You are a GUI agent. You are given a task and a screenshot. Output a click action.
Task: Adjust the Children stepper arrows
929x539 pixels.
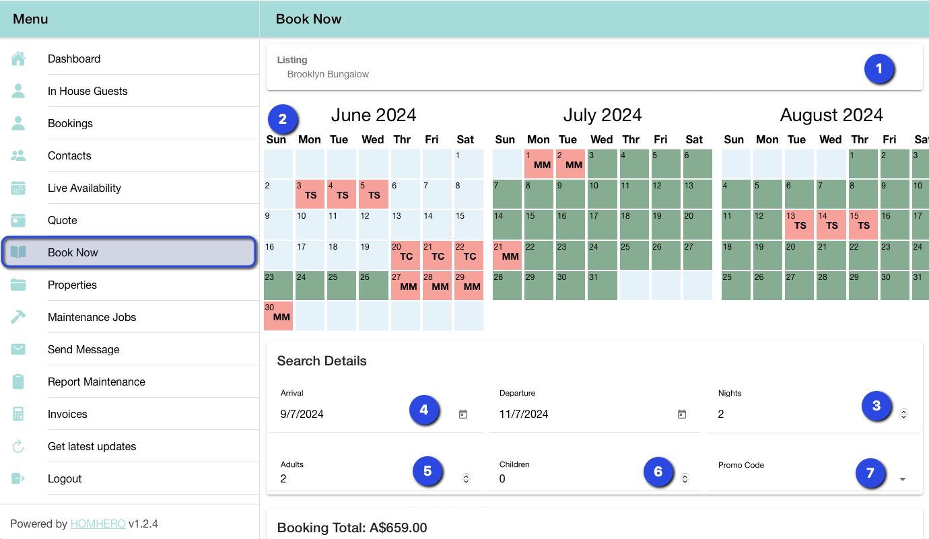[x=685, y=479]
